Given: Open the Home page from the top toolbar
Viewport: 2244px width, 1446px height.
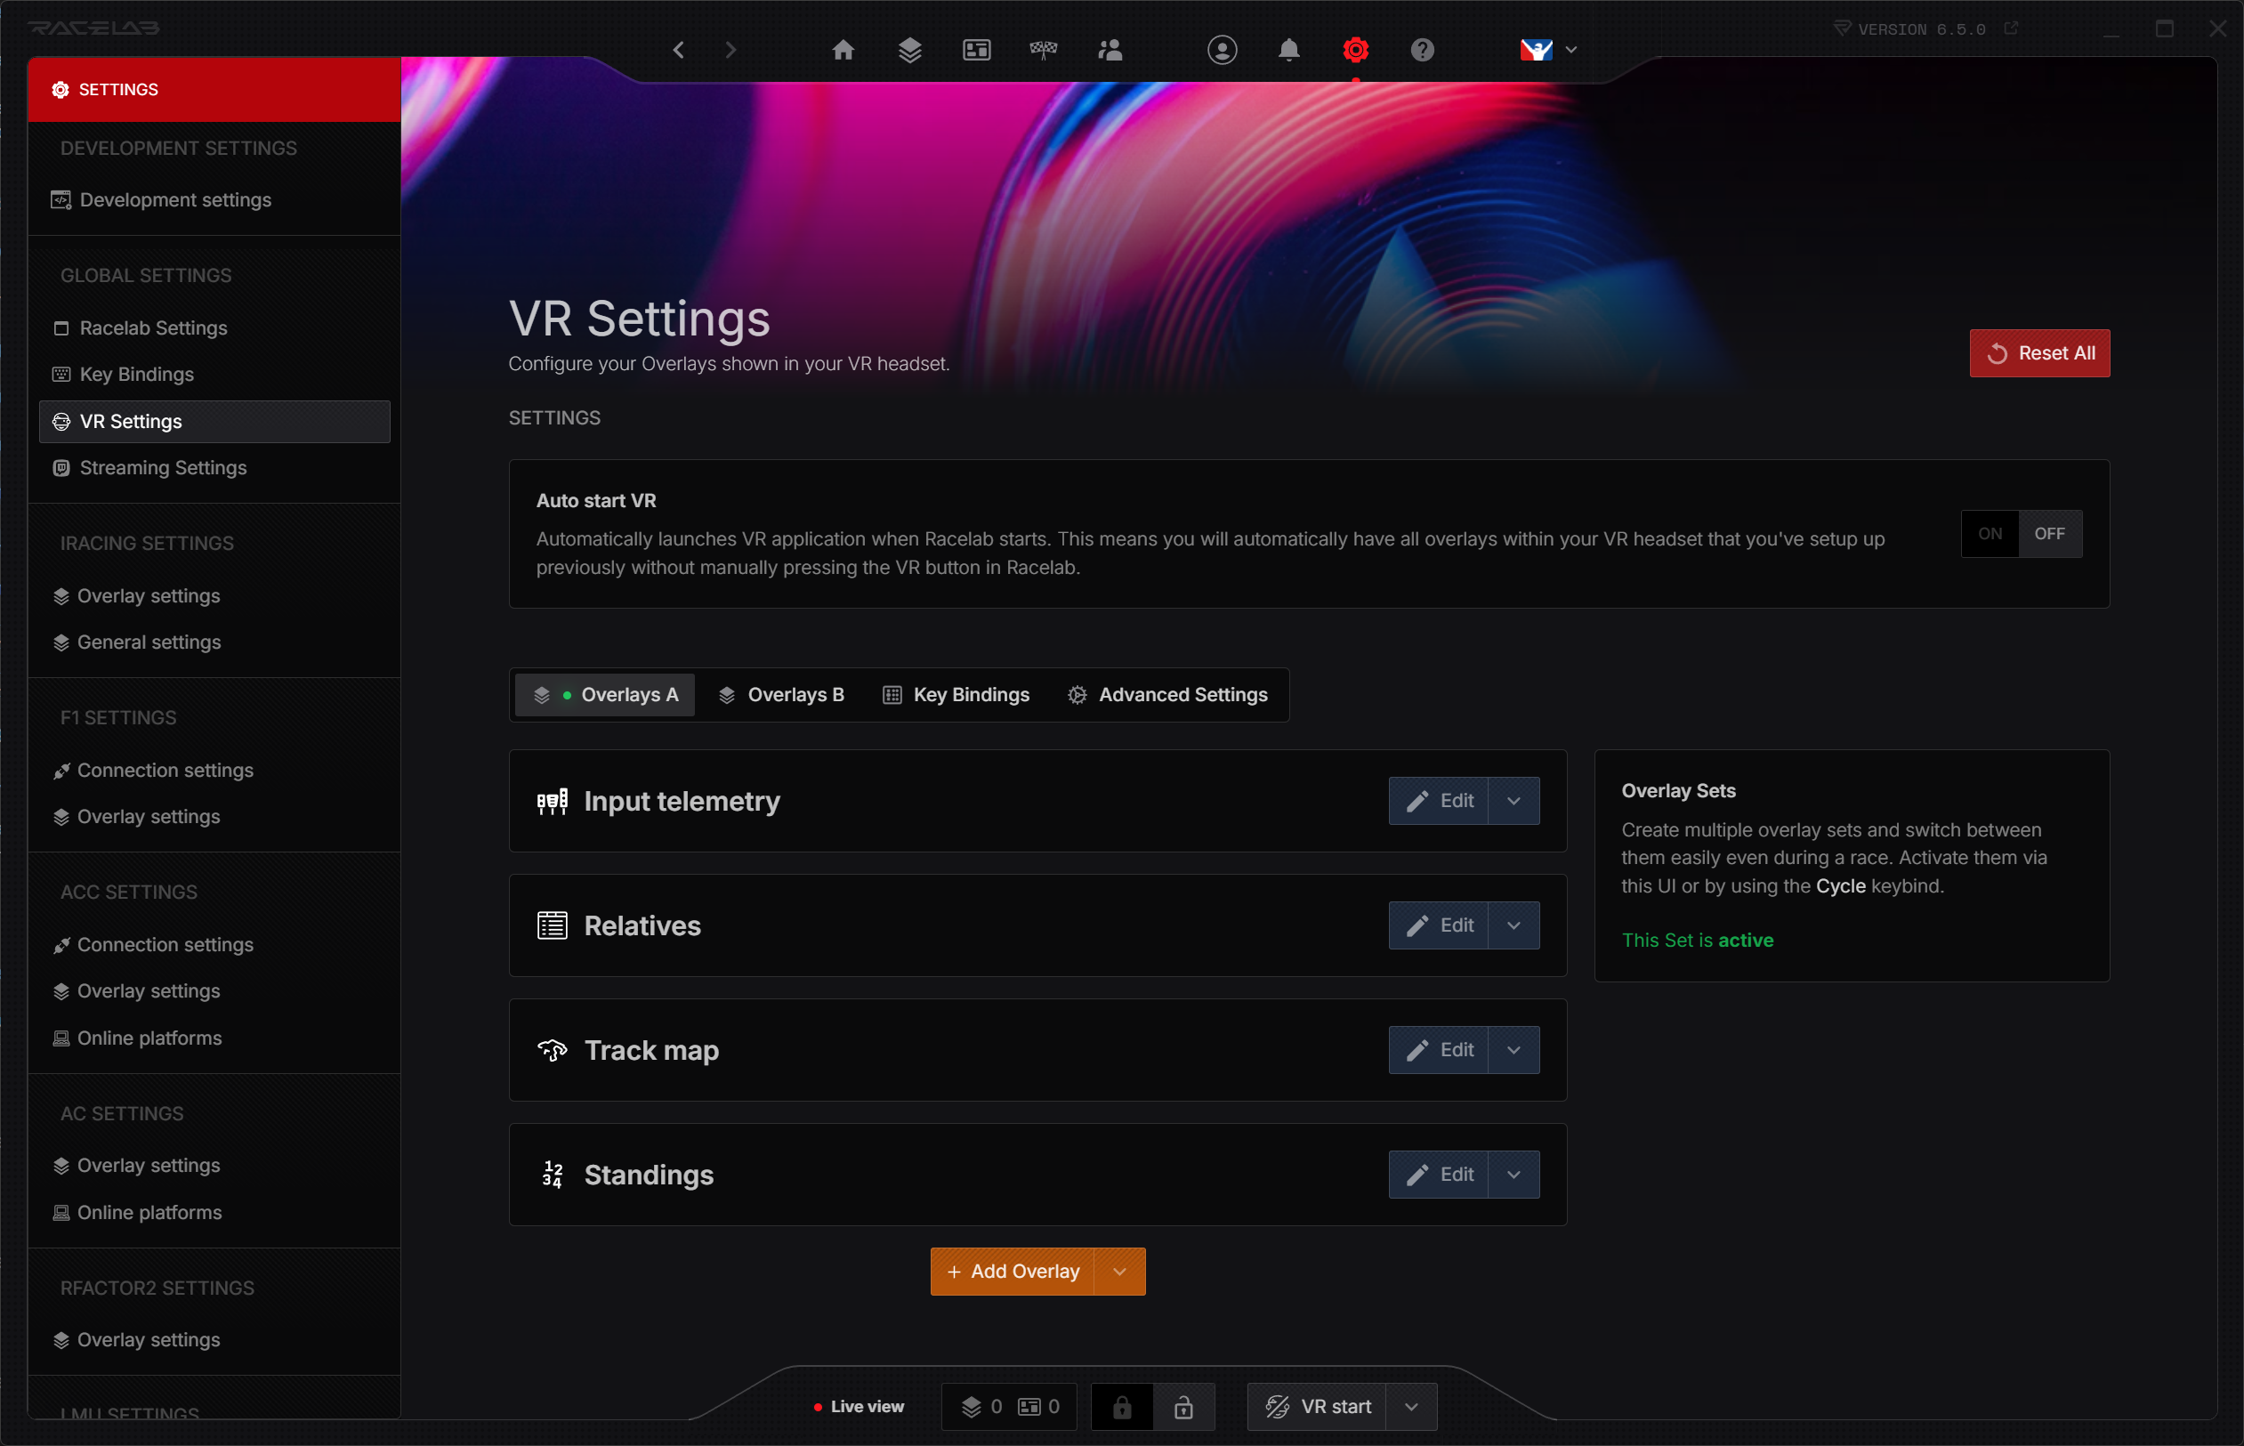Looking at the screenshot, I should [843, 50].
